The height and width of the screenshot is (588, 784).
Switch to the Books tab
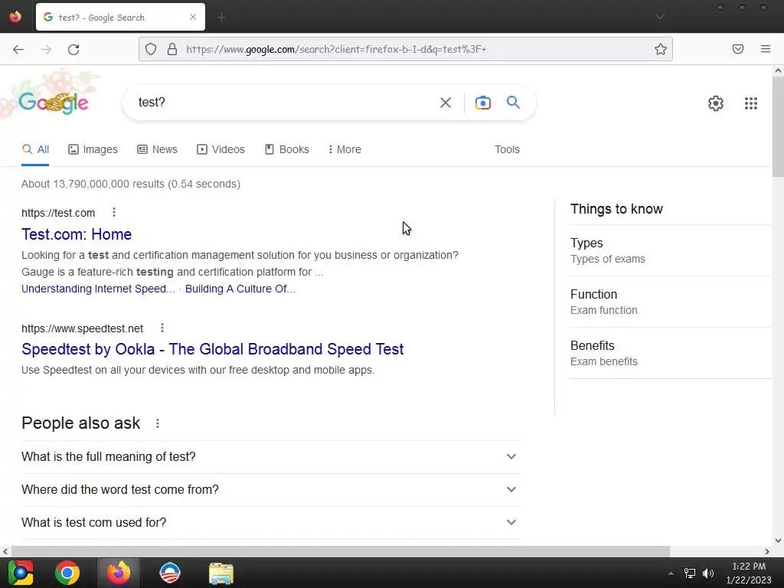click(x=287, y=149)
